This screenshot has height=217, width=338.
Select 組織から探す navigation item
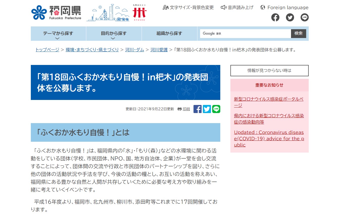tap(169, 33)
